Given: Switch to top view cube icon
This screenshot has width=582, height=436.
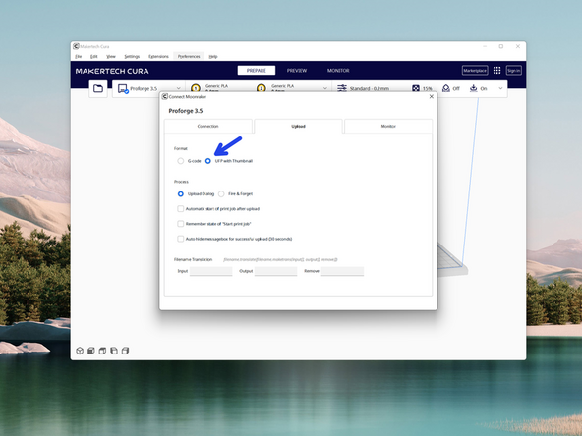Looking at the screenshot, I should [x=102, y=351].
